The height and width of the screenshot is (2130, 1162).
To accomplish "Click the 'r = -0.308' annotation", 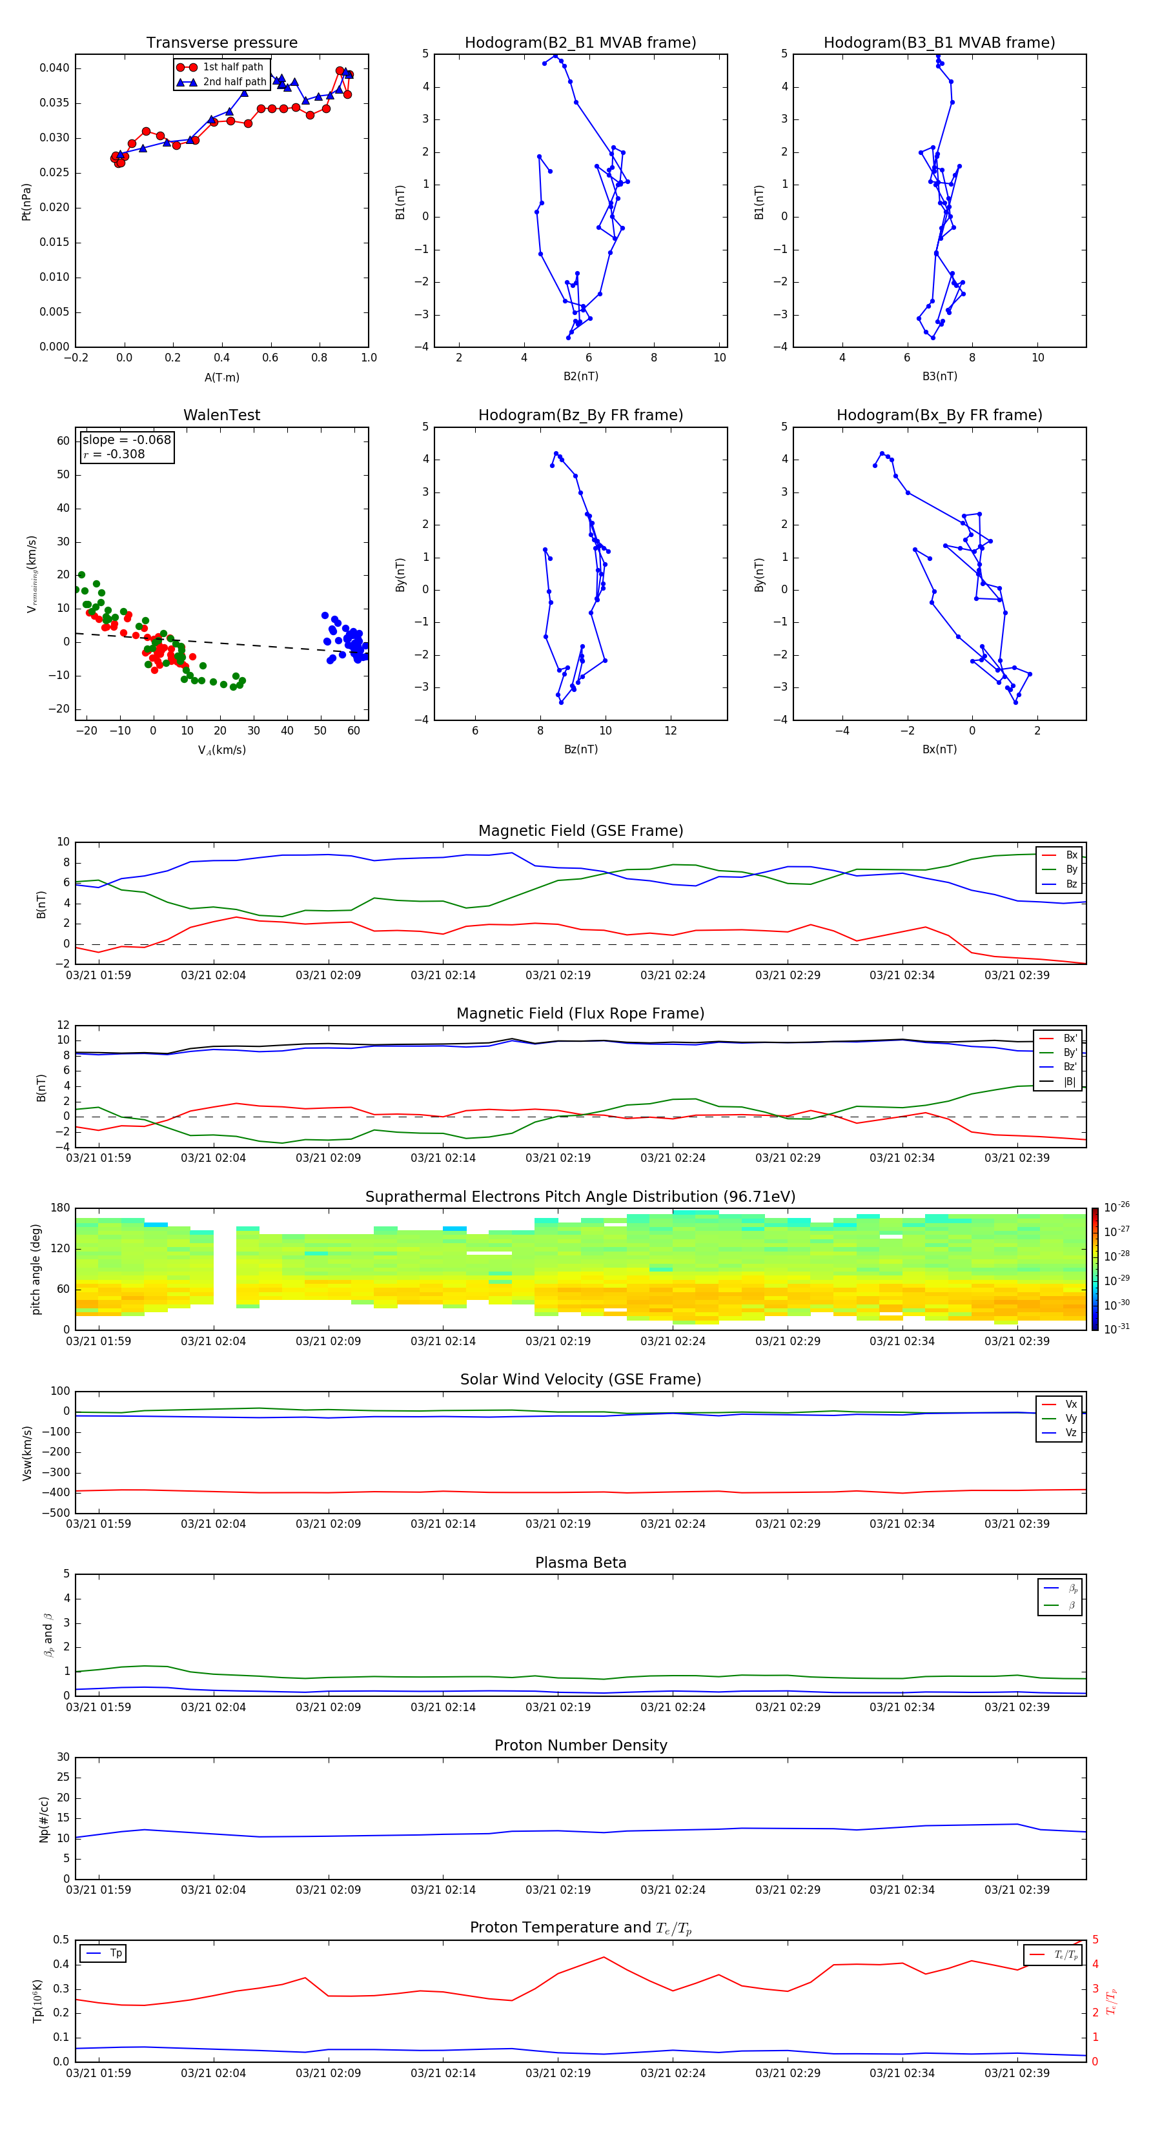I will (114, 454).
